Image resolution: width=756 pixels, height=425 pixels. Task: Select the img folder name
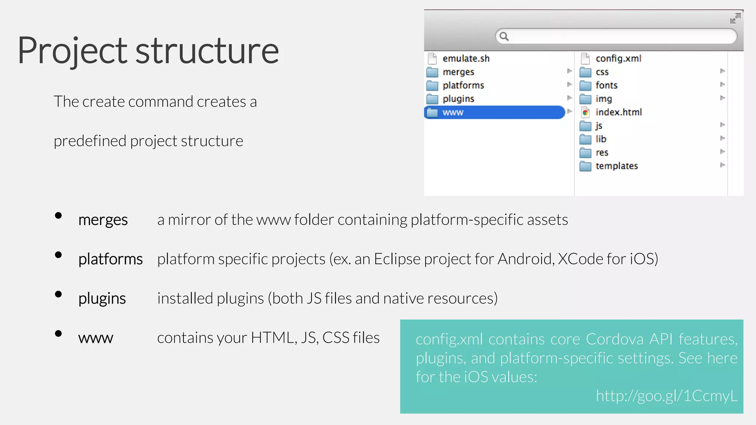[604, 99]
